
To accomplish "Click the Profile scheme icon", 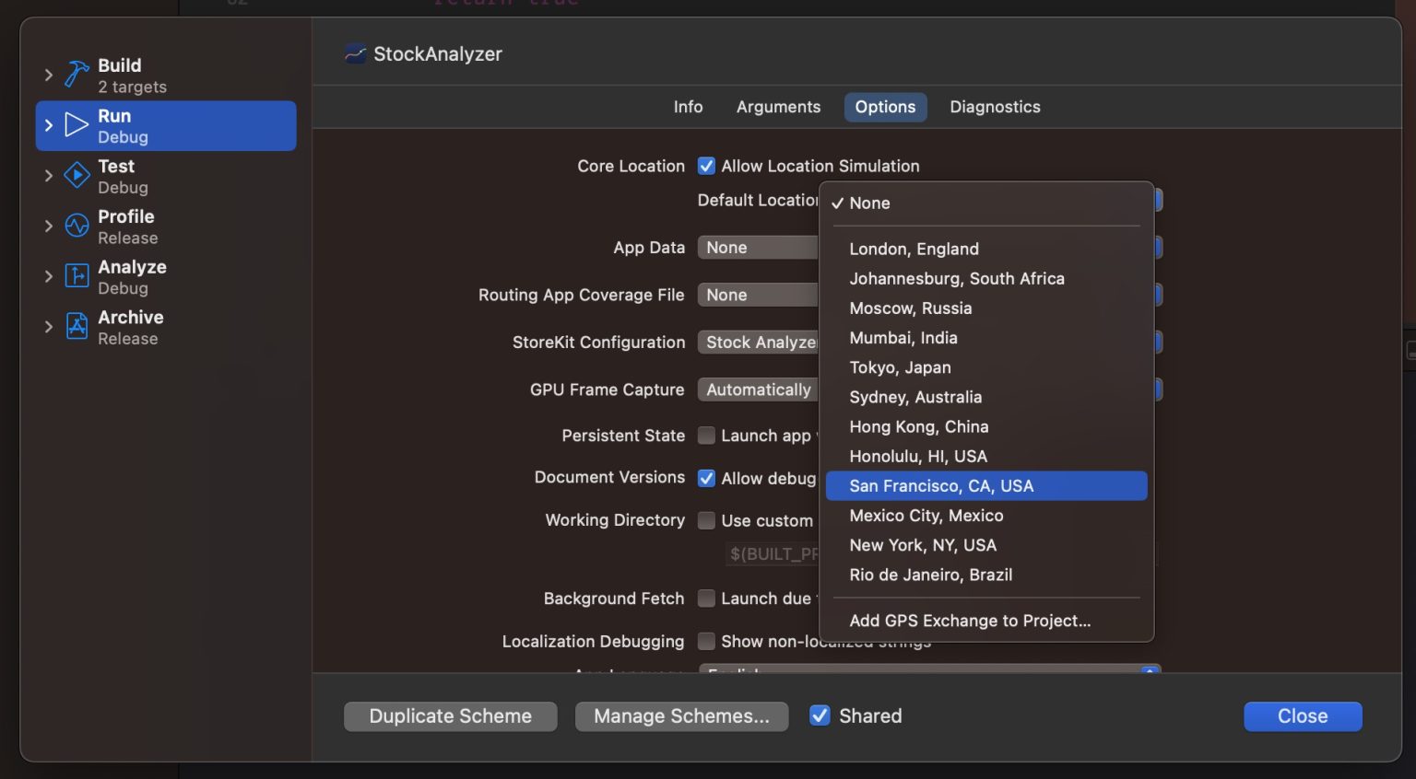I will pos(77,226).
